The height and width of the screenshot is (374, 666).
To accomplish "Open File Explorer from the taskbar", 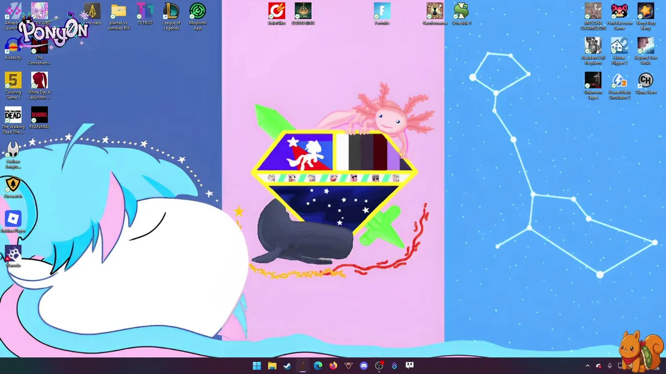I will tap(272, 366).
